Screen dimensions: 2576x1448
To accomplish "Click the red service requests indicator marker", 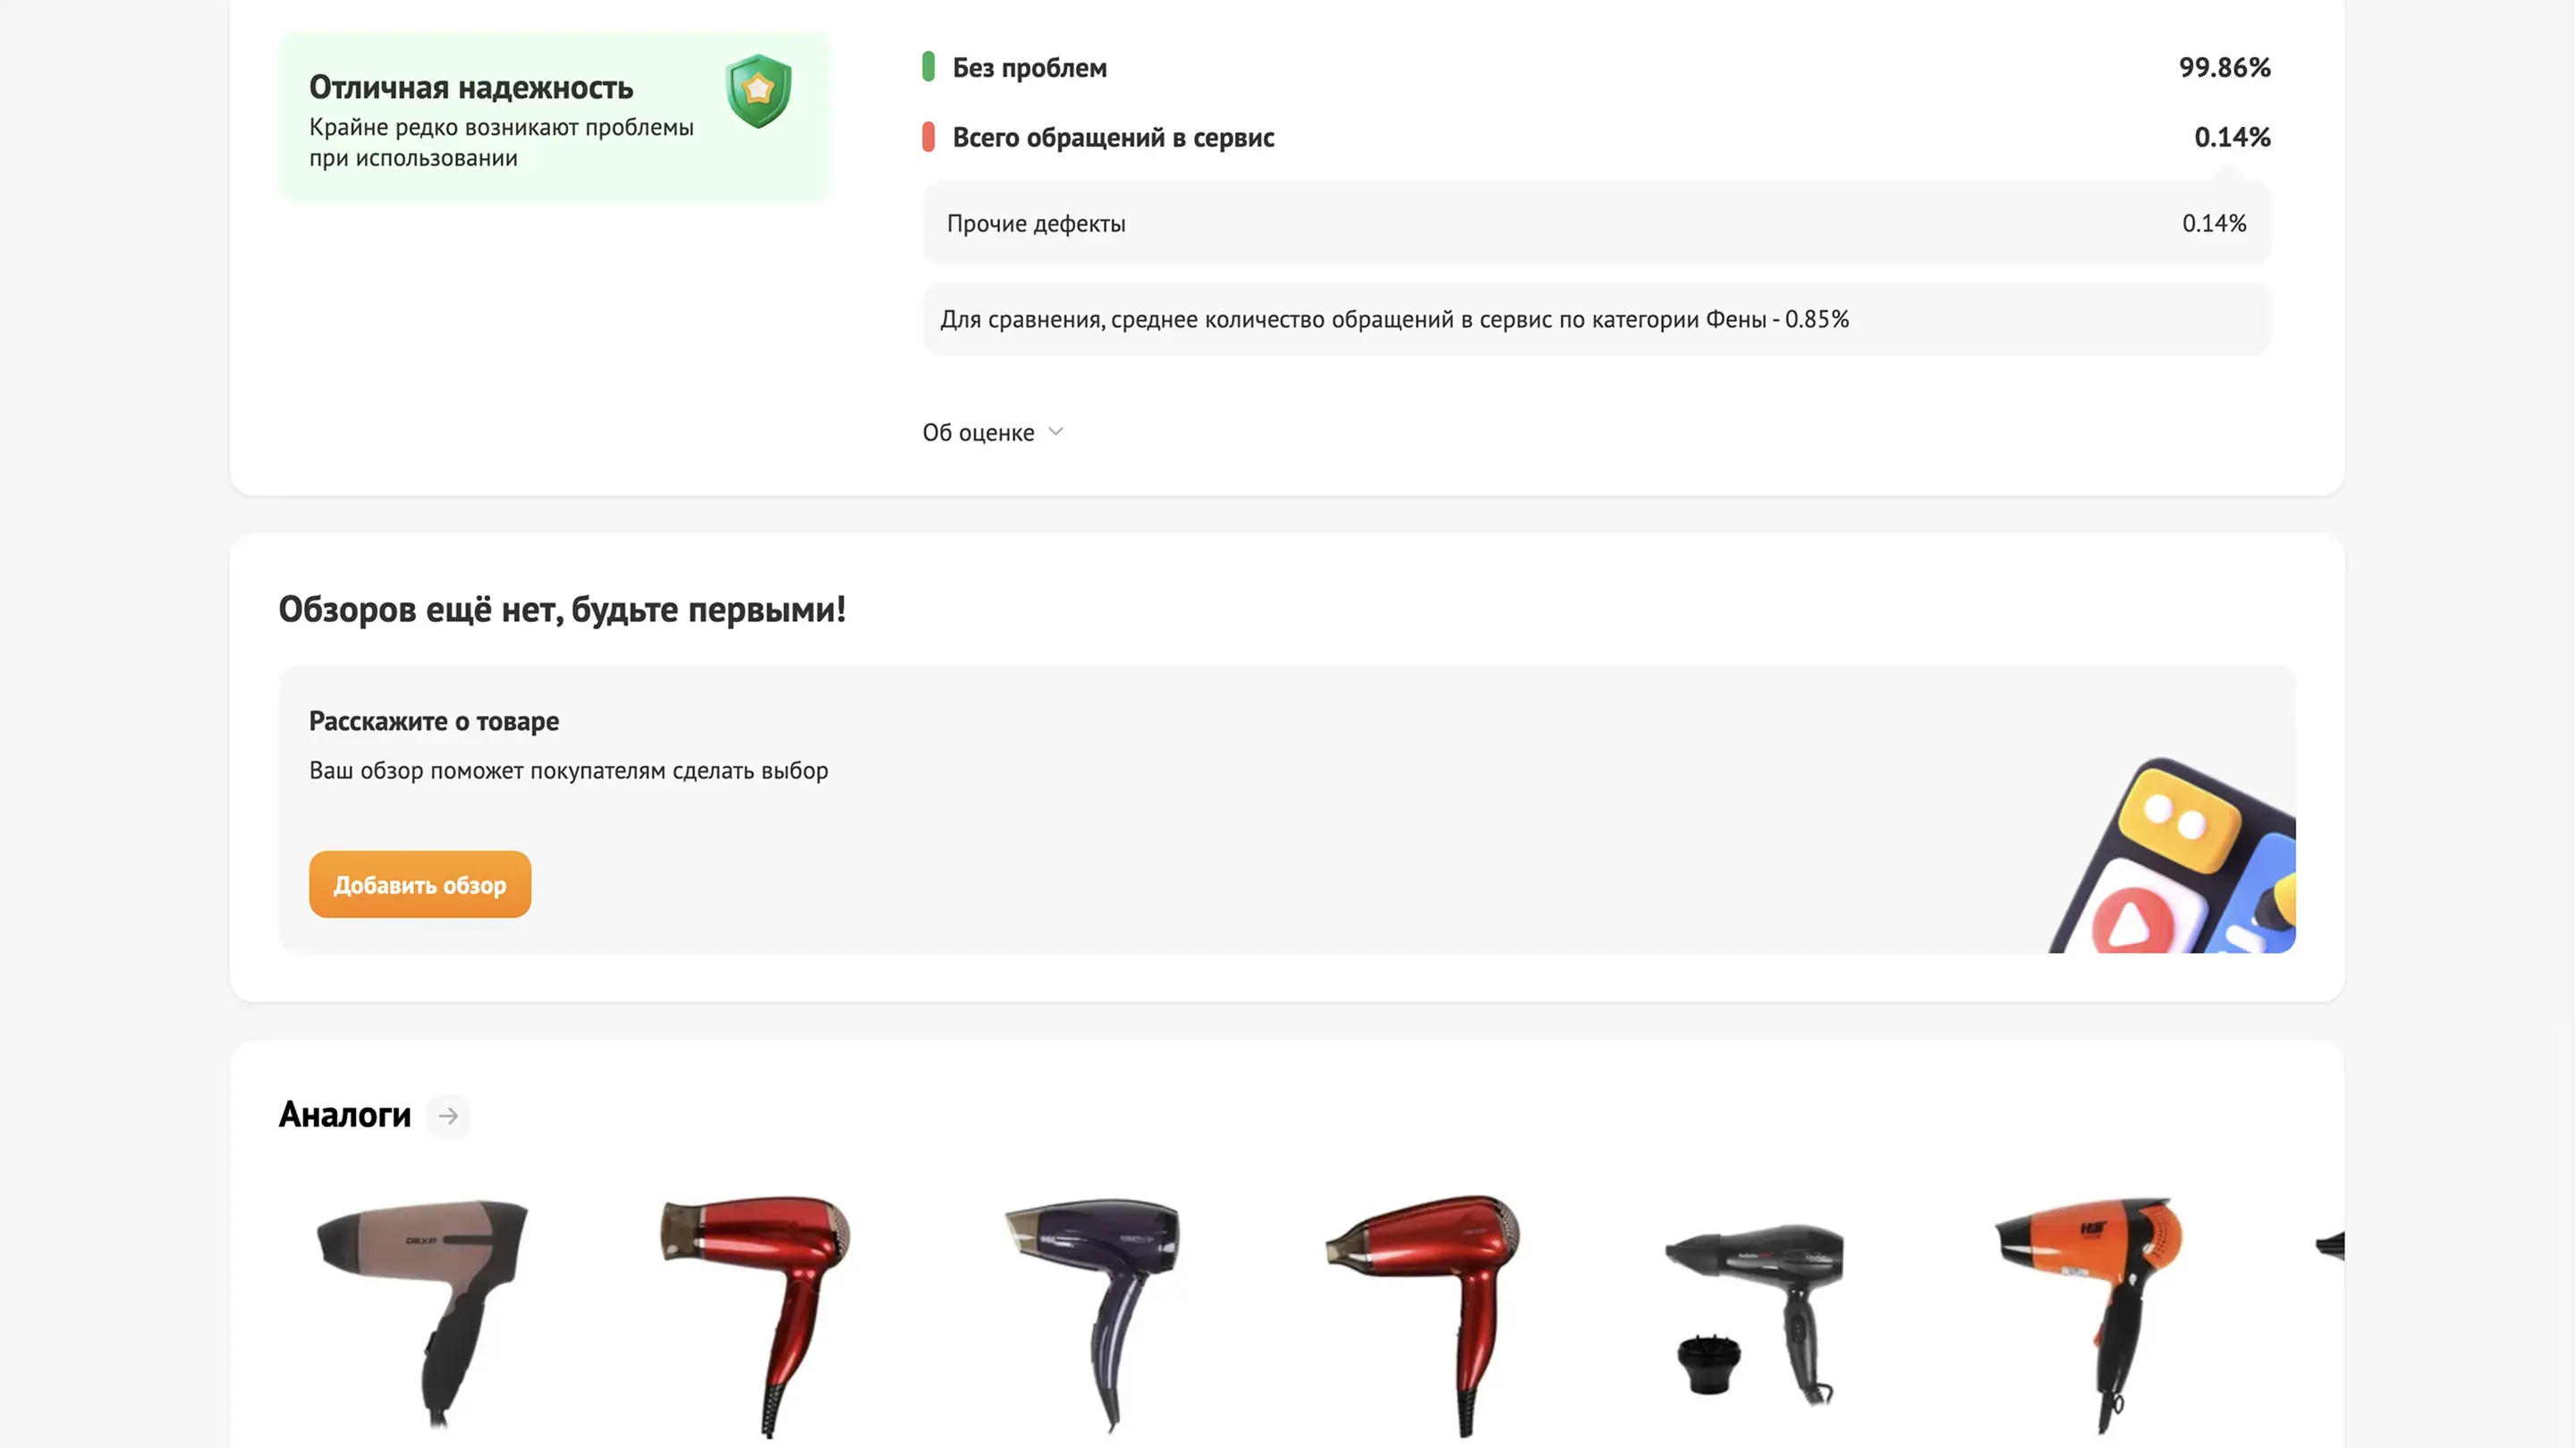I will tap(928, 137).
